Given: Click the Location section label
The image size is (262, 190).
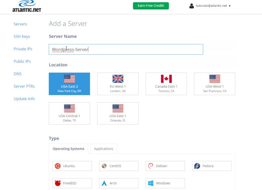Looking at the screenshot, I should pyautogui.click(x=58, y=65).
